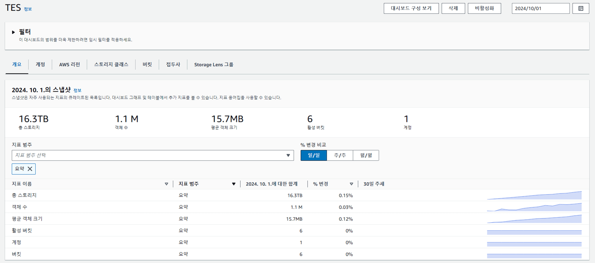Click the 0.03% change value
The width and height of the screenshot is (595, 263).
tap(346, 207)
